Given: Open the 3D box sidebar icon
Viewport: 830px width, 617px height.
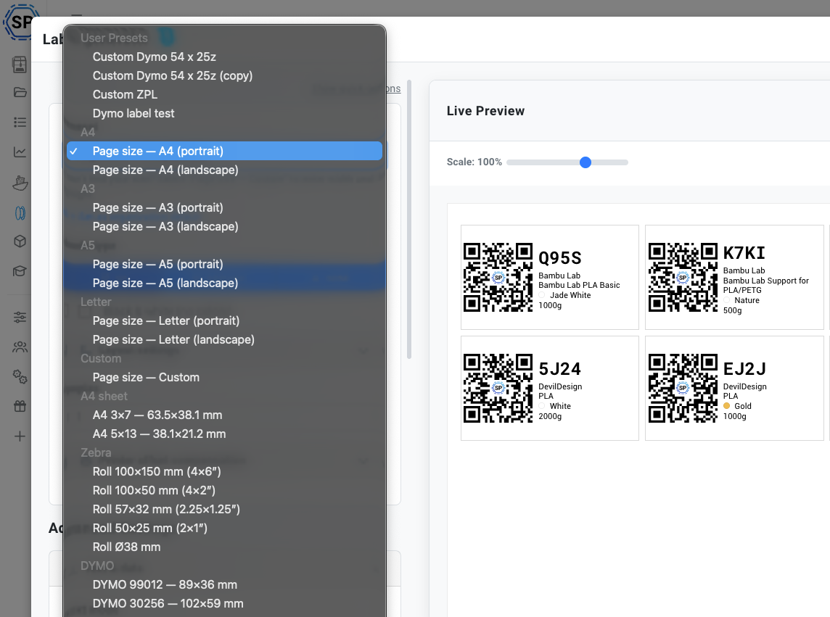Looking at the screenshot, I should coord(20,241).
